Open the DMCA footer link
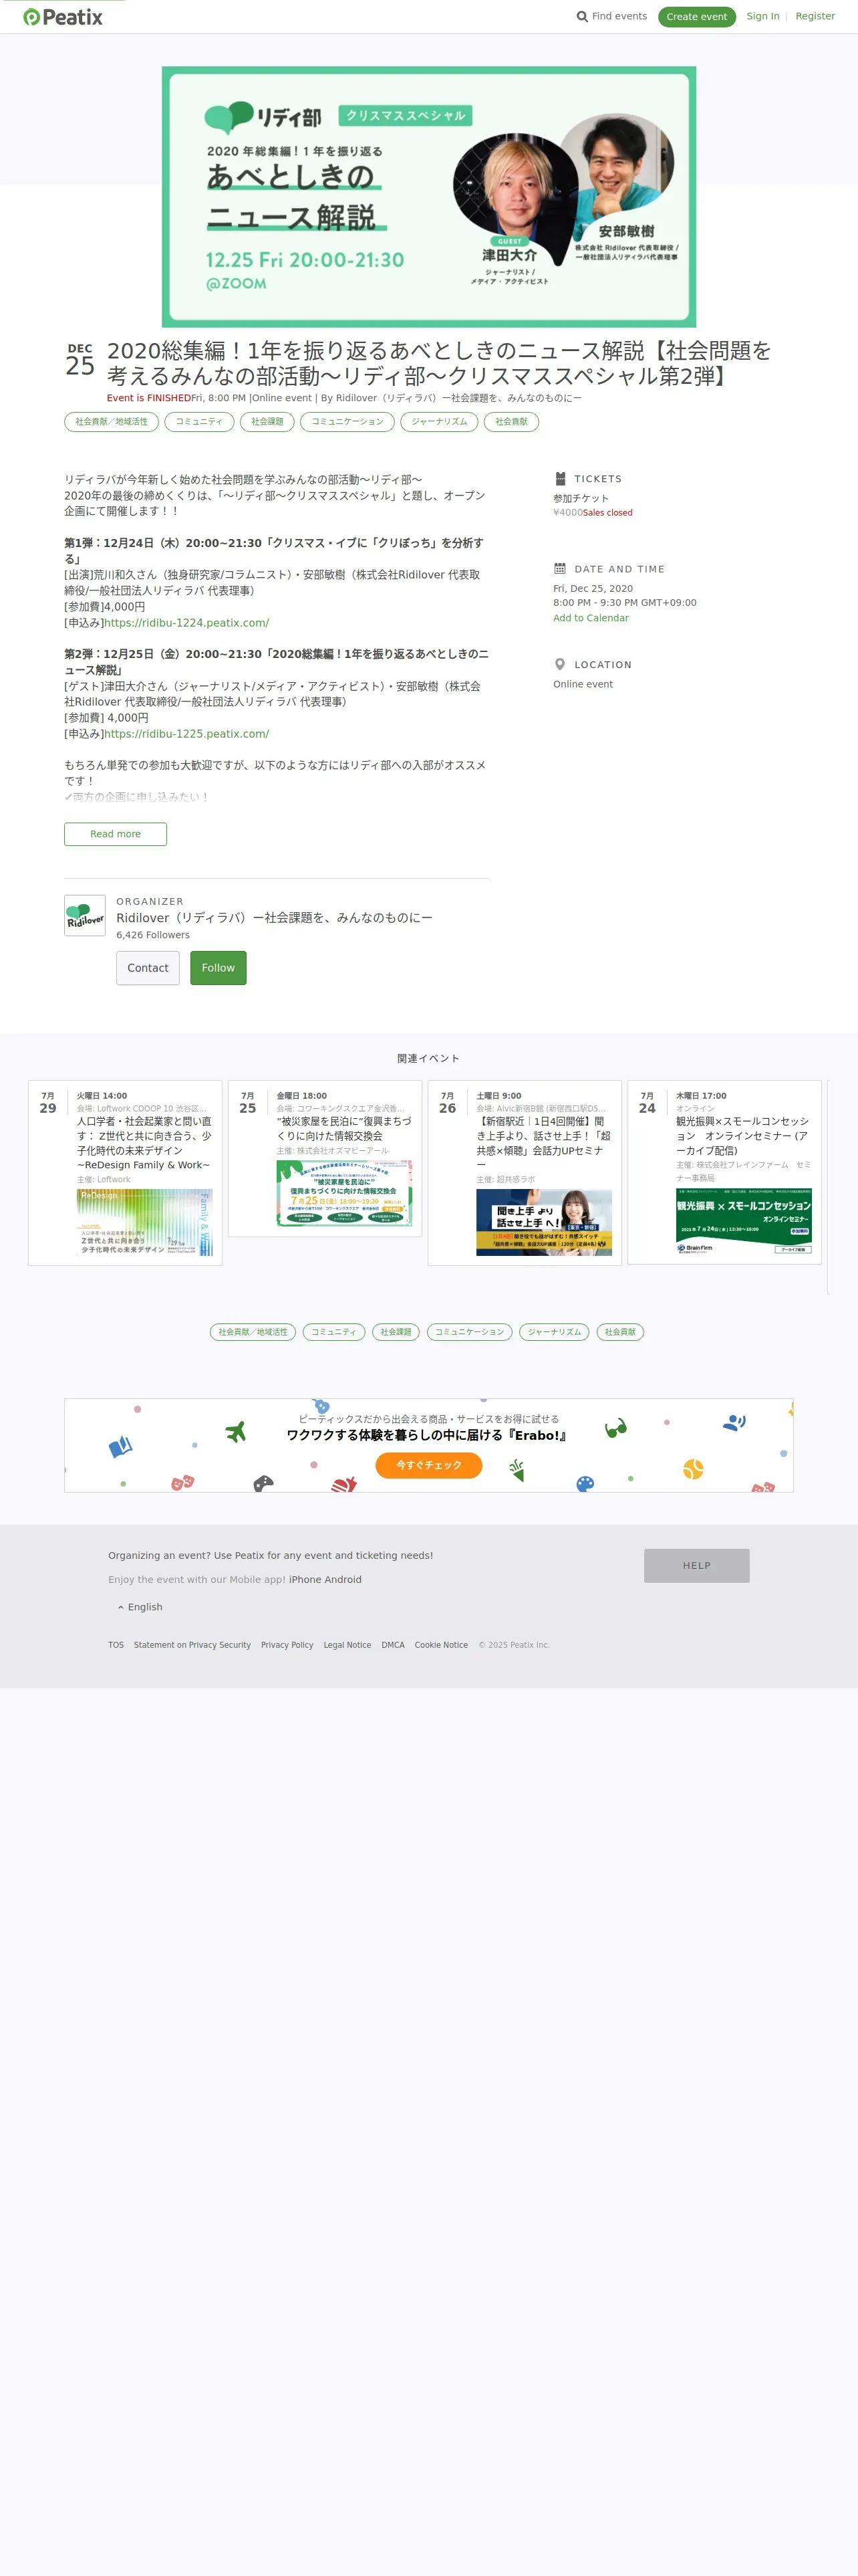Screen dimensions: 858x2576 (394, 1645)
